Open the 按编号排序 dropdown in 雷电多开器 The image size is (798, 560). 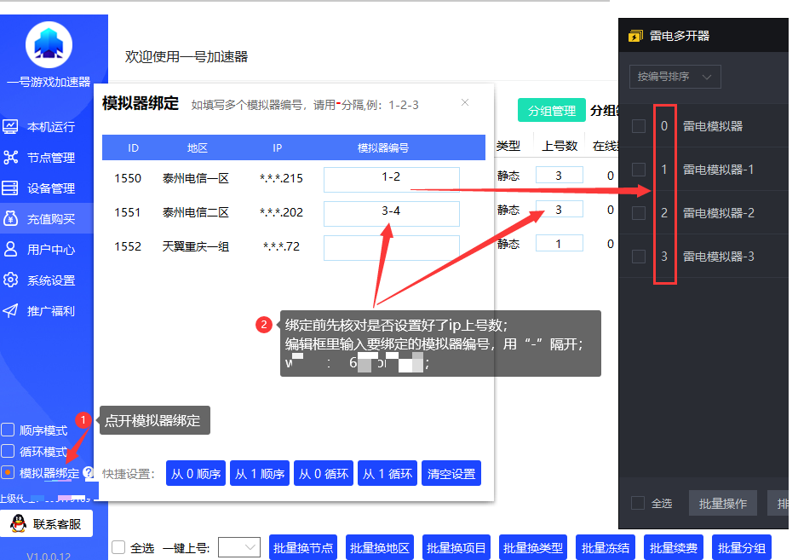click(x=675, y=77)
